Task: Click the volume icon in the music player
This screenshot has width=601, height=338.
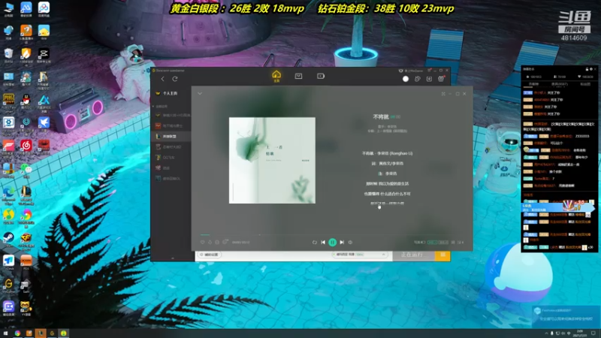Action: pos(350,243)
